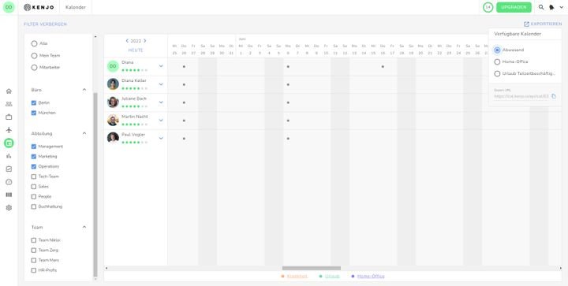The image size is (568, 286).
Task: Check the Team Mars checkbox
Action: [x=34, y=260]
